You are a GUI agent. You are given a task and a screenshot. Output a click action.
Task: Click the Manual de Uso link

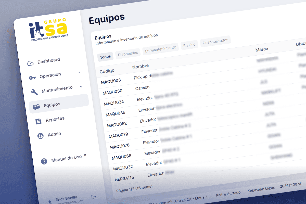click(66, 159)
